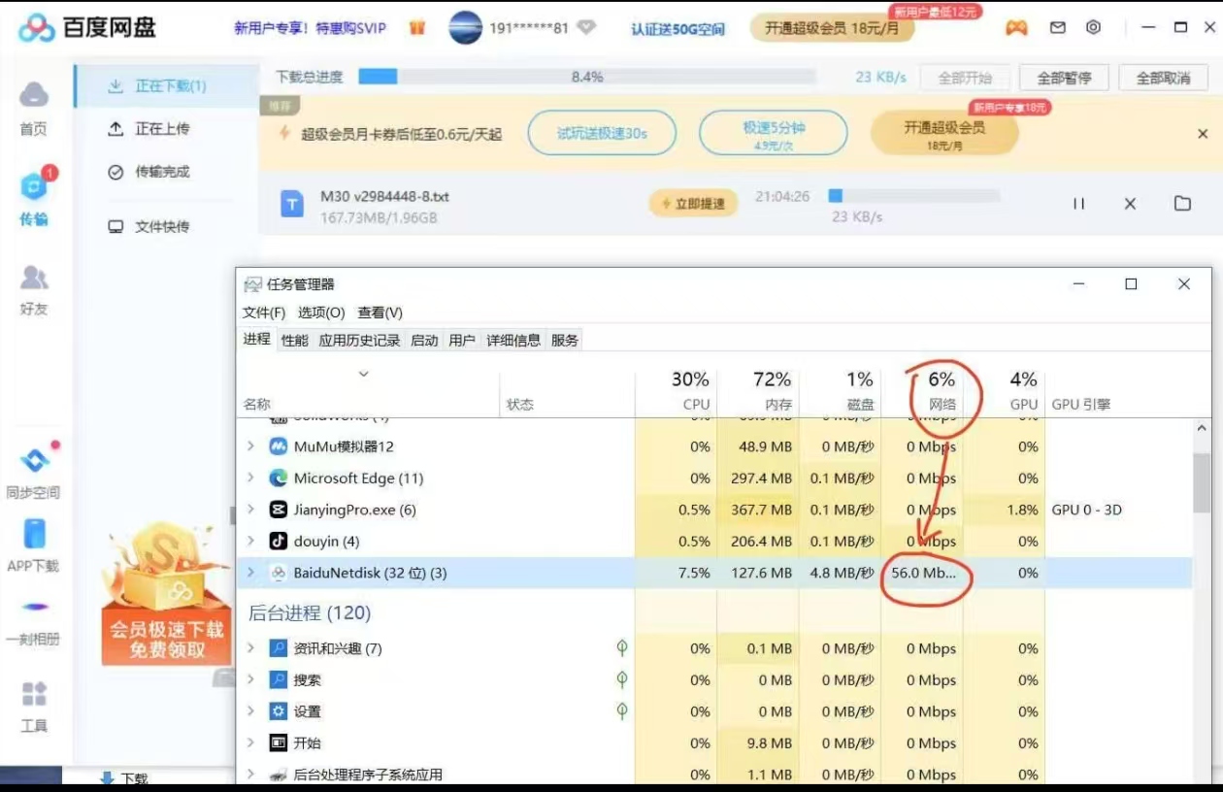Screen dimensions: 1223x792
Task: Click the Microsoft Edge process icon
Action: (279, 478)
